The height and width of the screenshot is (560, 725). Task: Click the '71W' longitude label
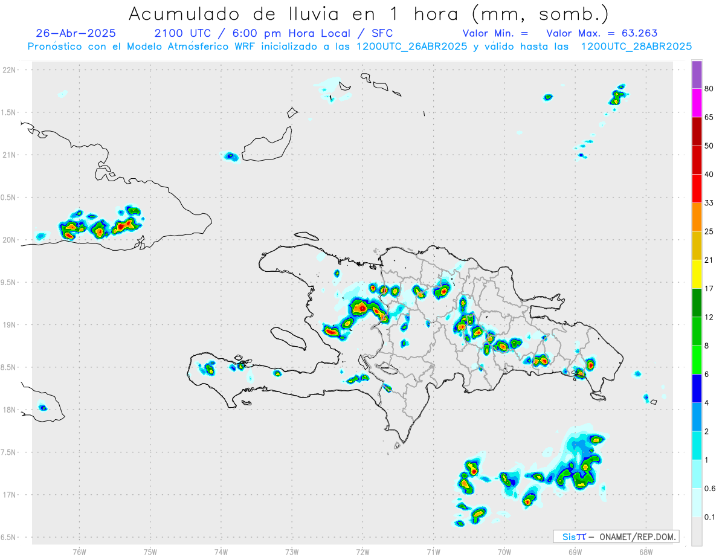point(433,552)
